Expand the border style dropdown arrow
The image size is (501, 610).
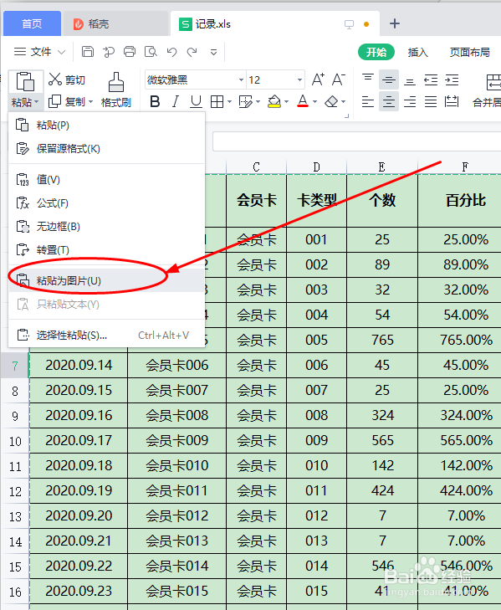click(x=229, y=102)
